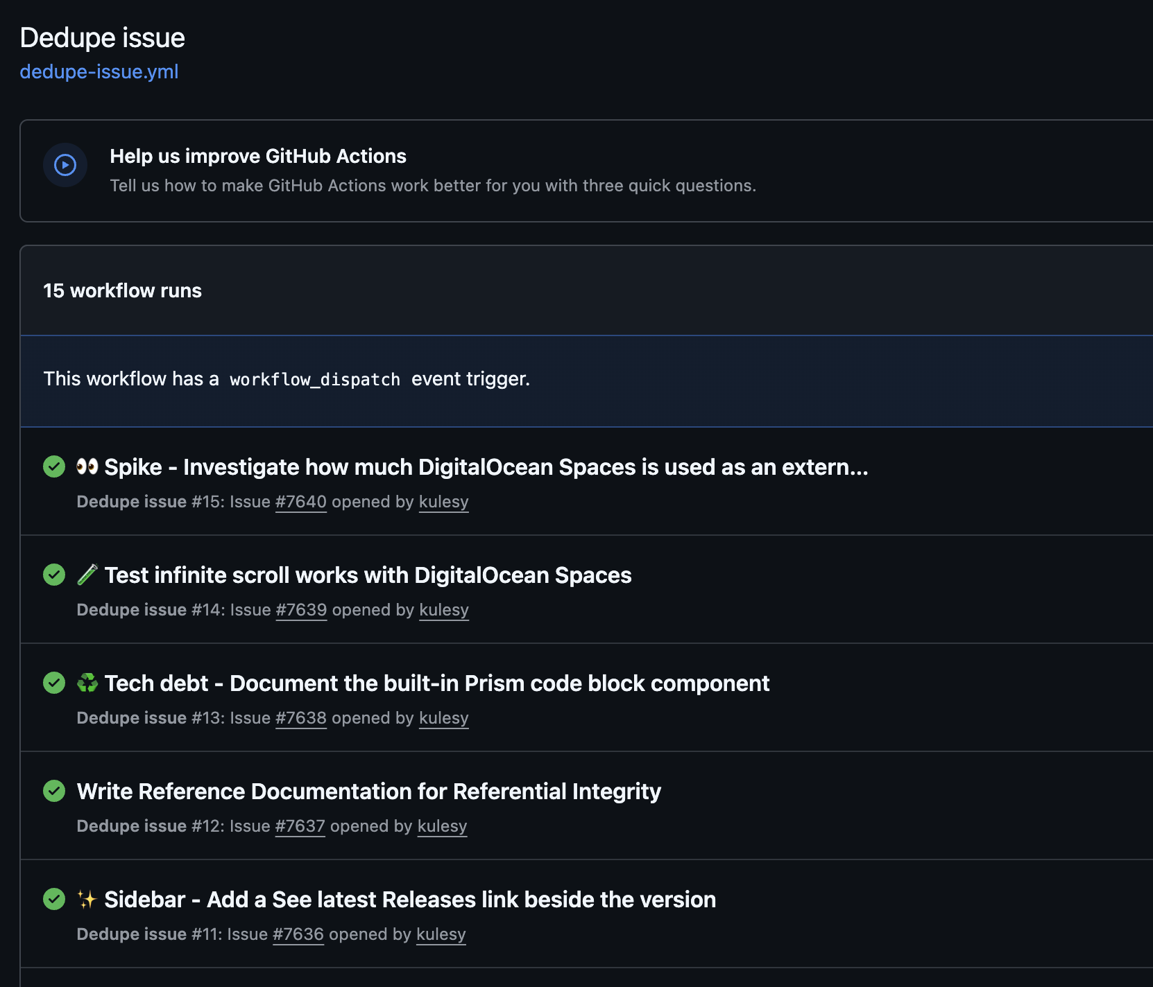Image resolution: width=1153 pixels, height=987 pixels.
Task: Open the Sidebar See latest Releases workflow run
Action: [410, 900]
